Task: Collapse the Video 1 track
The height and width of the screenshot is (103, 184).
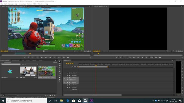Action: pyautogui.click(x=72, y=78)
